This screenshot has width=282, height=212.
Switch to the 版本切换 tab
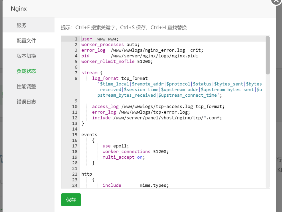(x=29, y=56)
